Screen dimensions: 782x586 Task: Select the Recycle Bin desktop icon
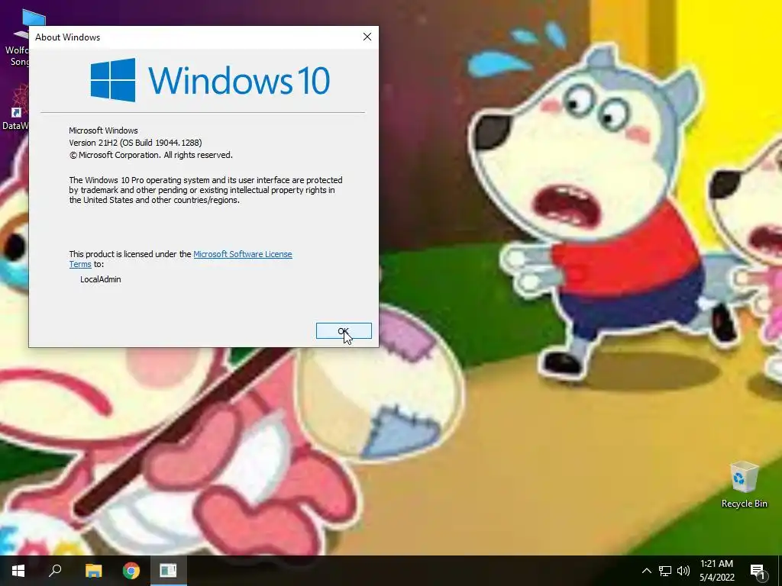point(744,485)
